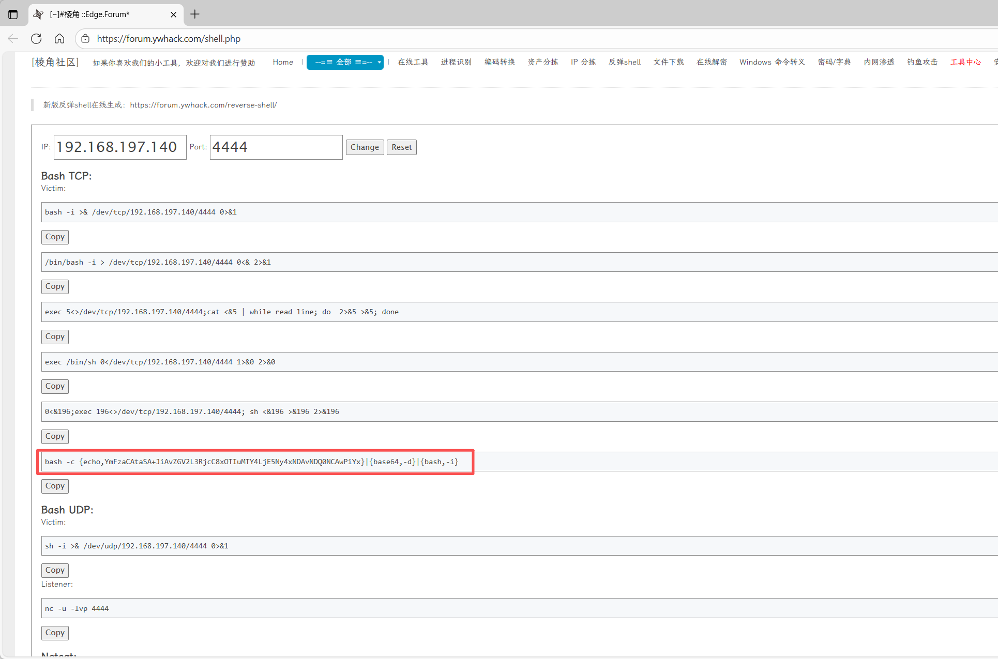Click the browser home icon
The width and height of the screenshot is (998, 659).
(59, 39)
